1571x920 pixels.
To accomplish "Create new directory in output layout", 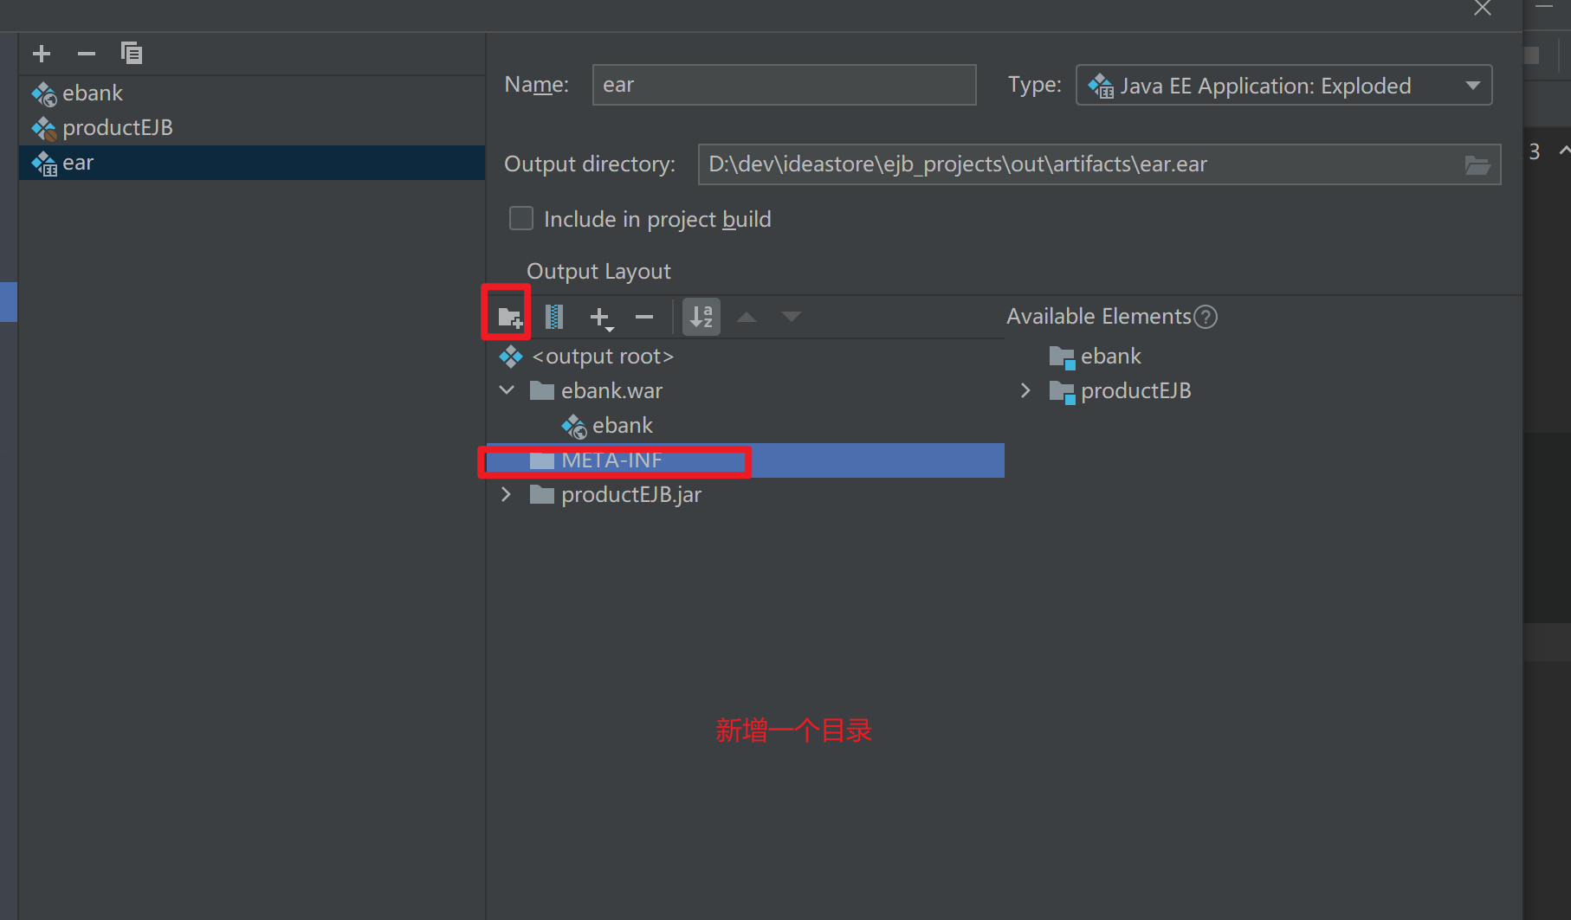I will pos(510,318).
